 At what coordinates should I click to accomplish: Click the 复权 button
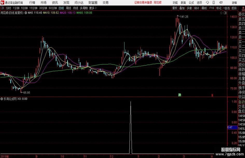click(x=175, y=8)
